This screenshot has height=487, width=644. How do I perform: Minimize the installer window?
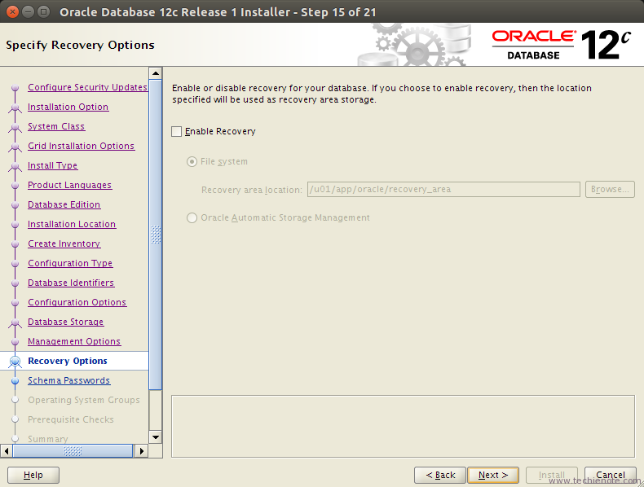tap(28, 12)
